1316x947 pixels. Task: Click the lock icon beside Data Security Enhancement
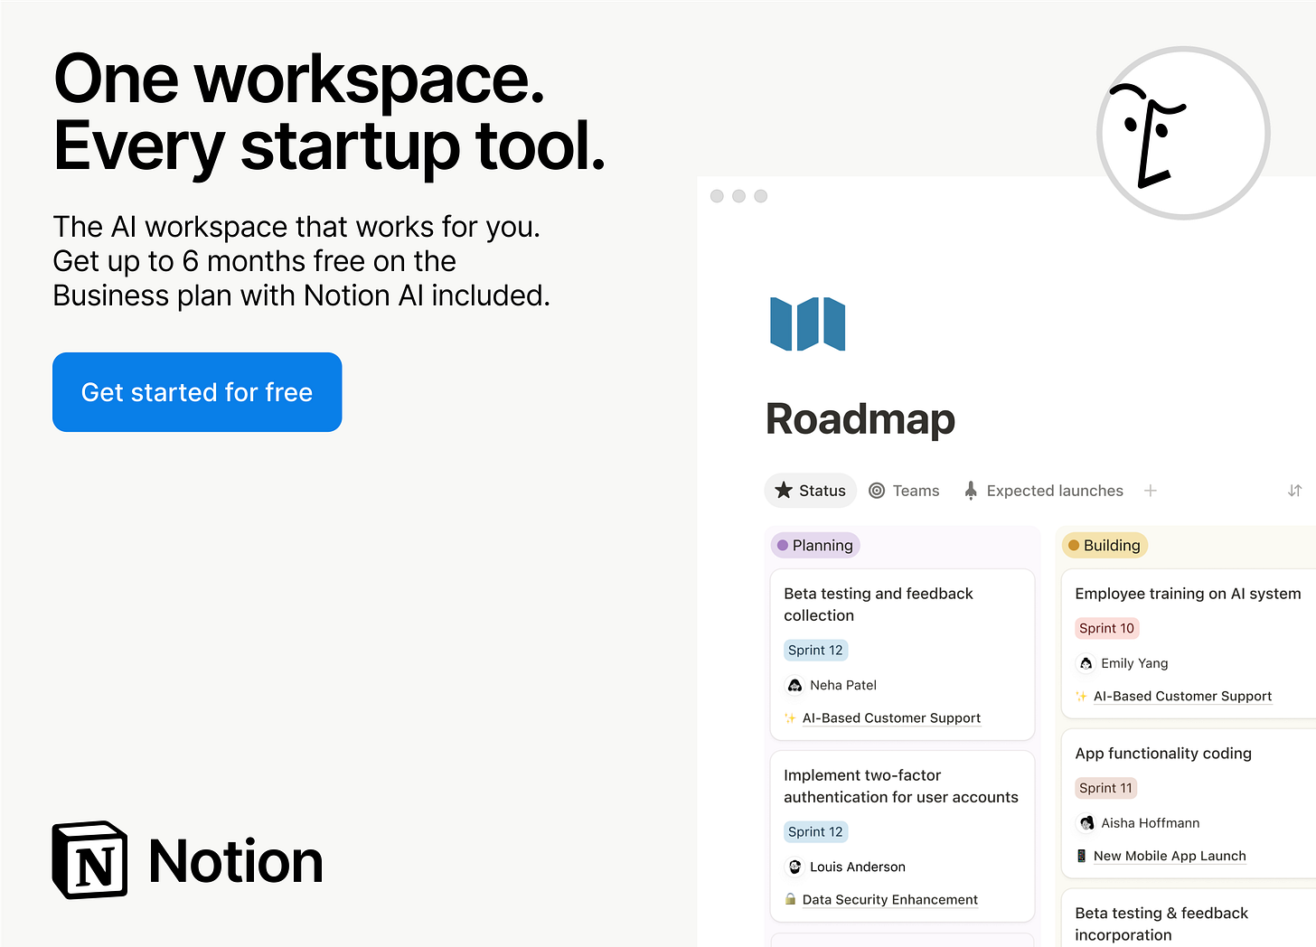click(x=790, y=899)
